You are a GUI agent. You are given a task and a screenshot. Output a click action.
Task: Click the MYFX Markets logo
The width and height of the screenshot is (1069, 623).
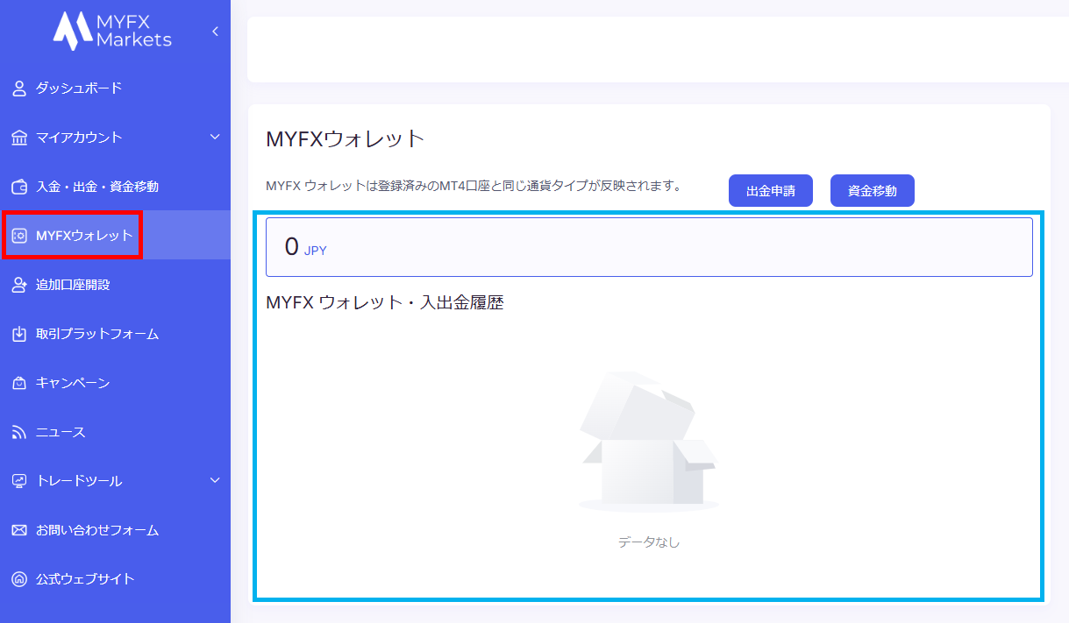click(112, 31)
